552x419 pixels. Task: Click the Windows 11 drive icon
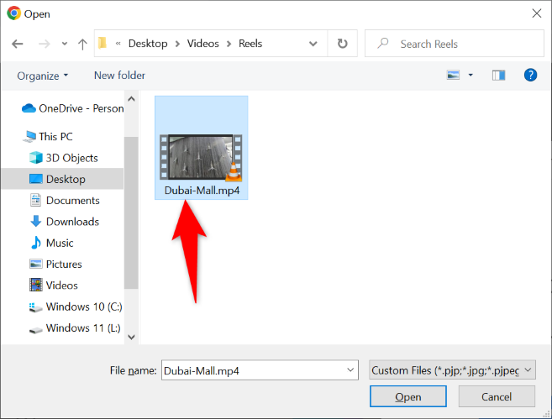(x=35, y=330)
